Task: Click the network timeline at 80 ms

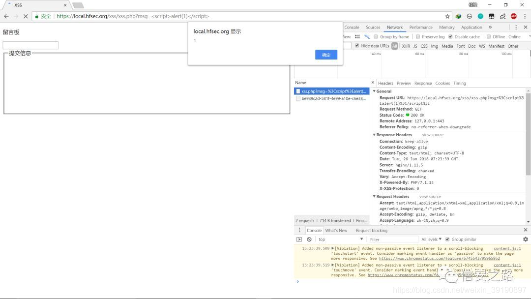Action: [463, 54]
